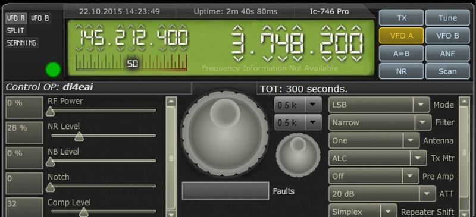Open 0.5 k step dropdown above small knob
Image resolution: width=476 pixels, height=217 pixels.
tap(298, 122)
